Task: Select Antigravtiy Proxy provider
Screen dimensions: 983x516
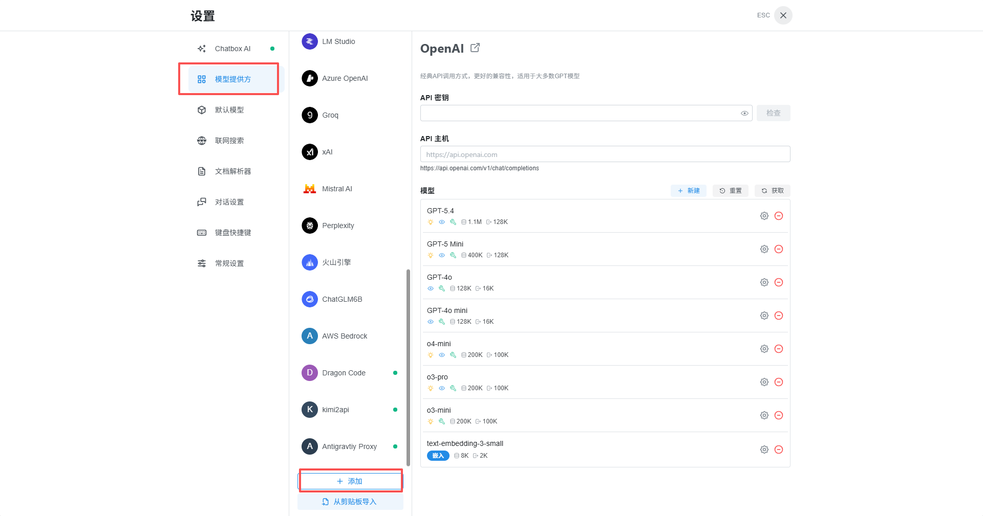Action: (x=350, y=446)
